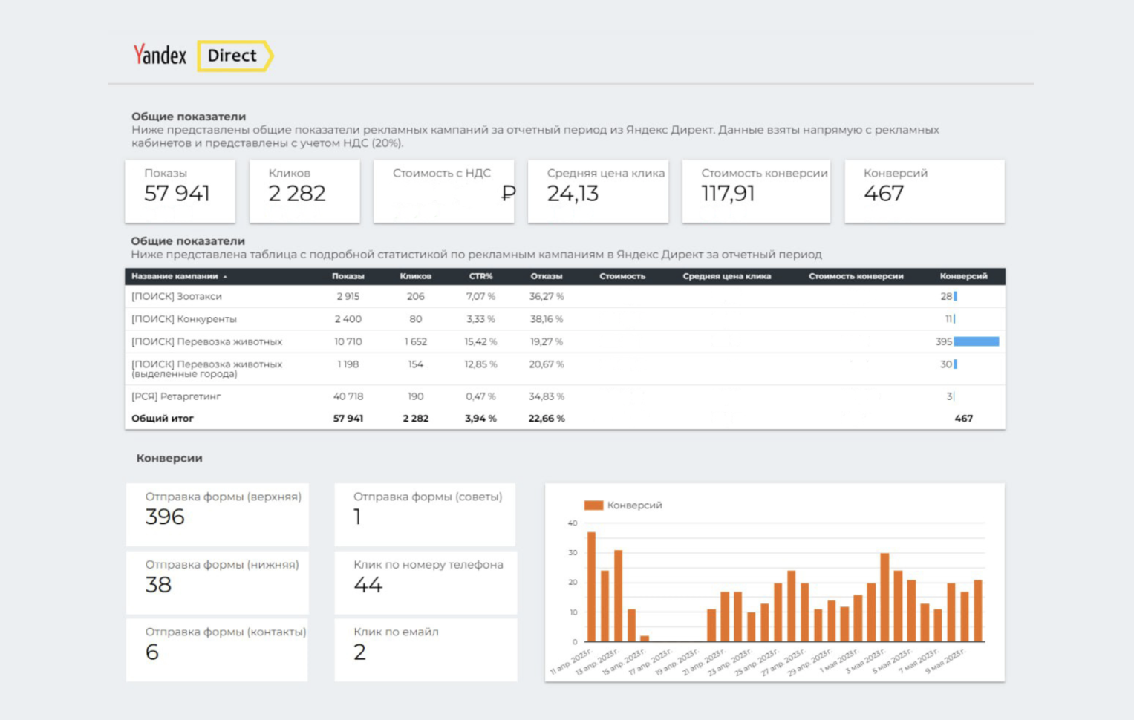Select the [ПОИСК] Конкуренты campaign row
1134x720 pixels.
click(184, 319)
